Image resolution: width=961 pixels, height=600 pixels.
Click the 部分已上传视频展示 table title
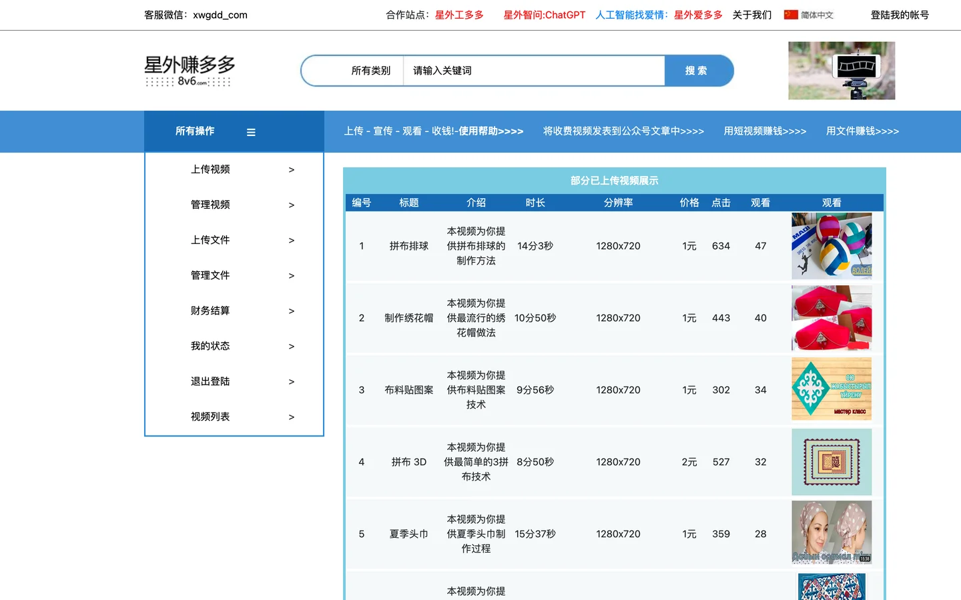(x=615, y=181)
